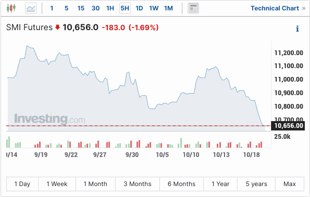Show the Max range
Viewport: 310px width, 197px height.
point(290,184)
